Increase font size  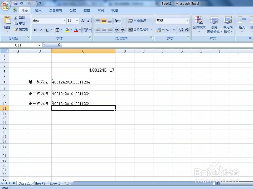(83, 21)
